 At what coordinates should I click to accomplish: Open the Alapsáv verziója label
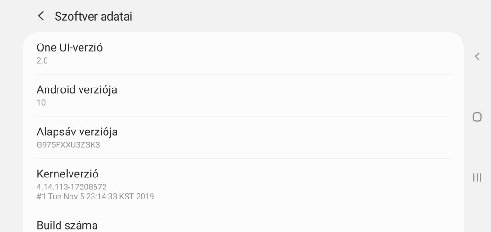77,132
